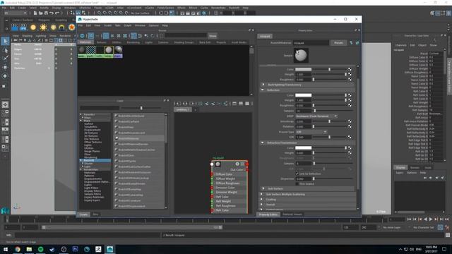Click the Maya go to start playback button
This screenshot has height=254, width=452.
click(409, 219)
